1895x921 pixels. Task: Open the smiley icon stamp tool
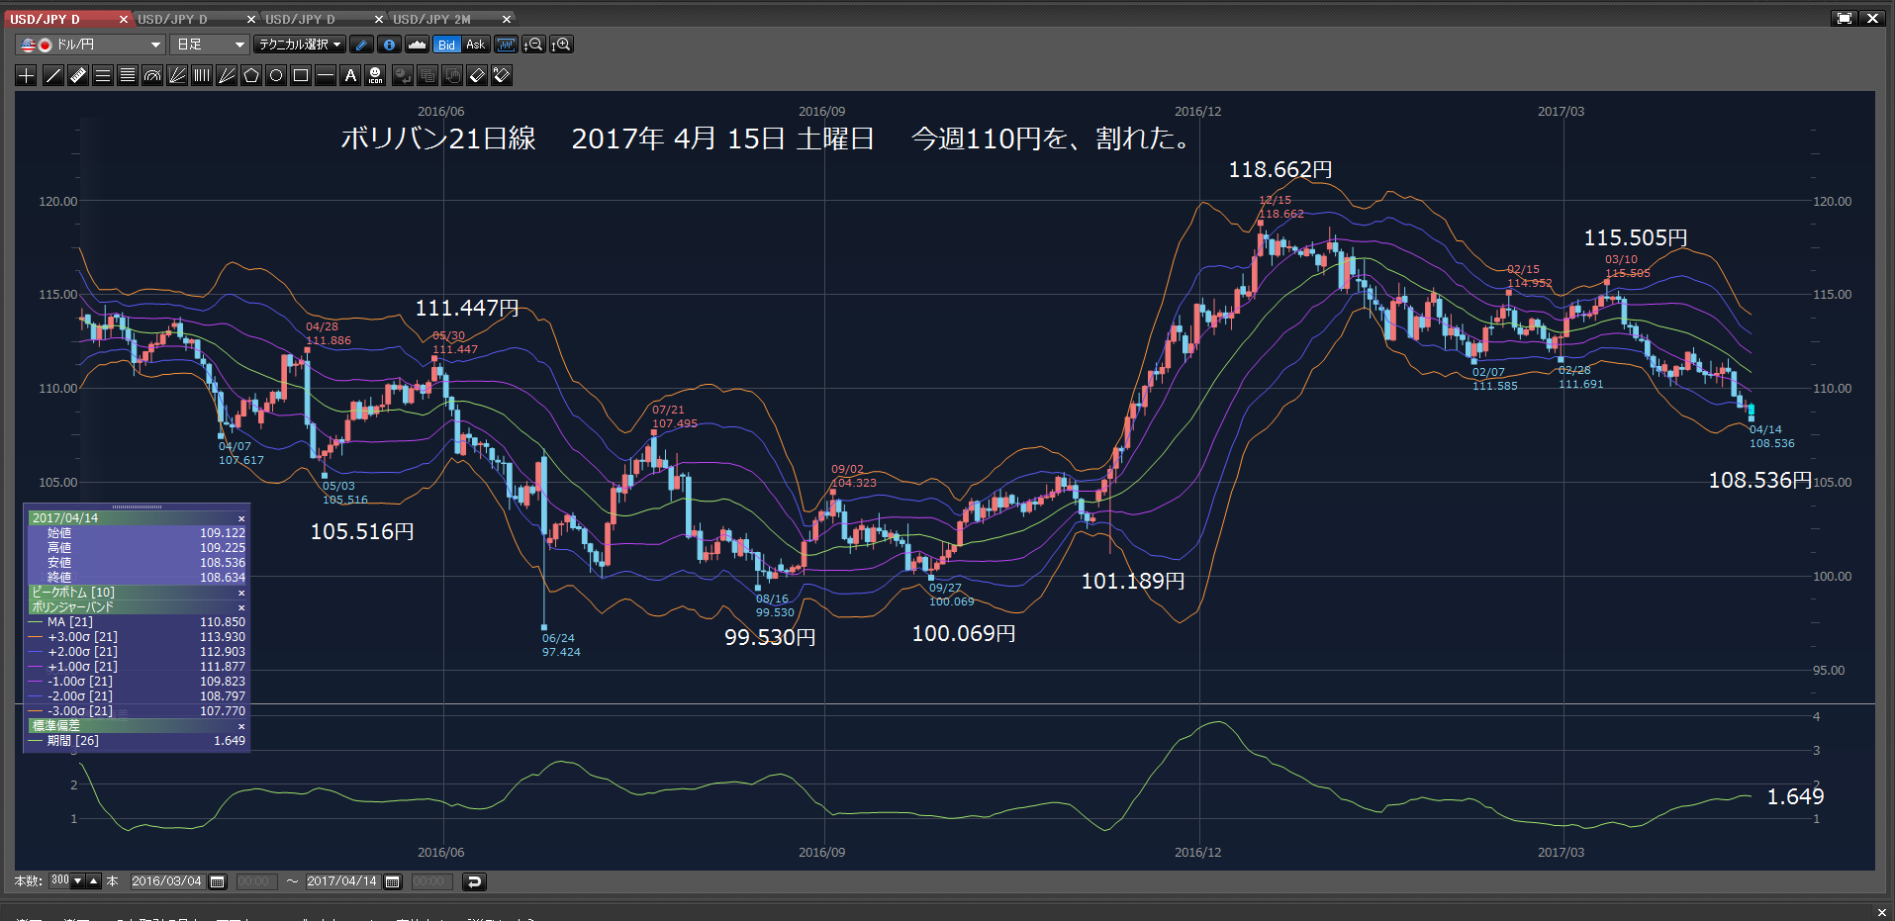(375, 75)
